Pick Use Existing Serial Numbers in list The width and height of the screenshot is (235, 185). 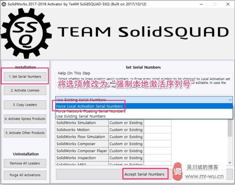click(x=144, y=116)
